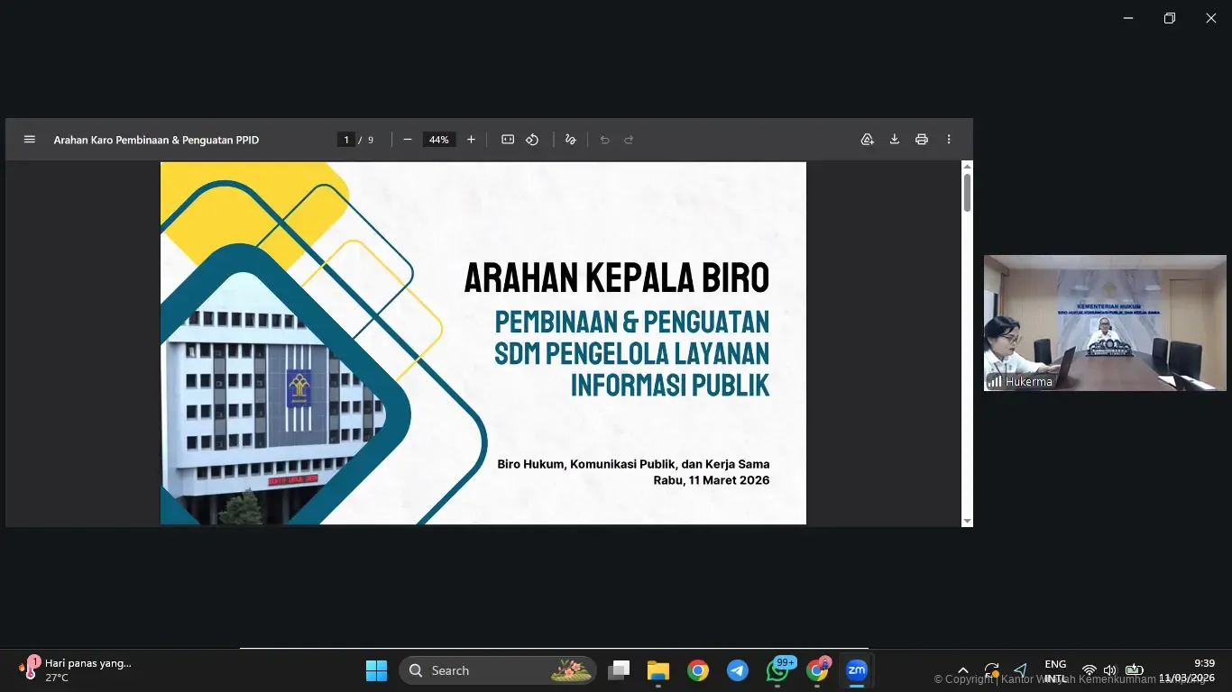Image resolution: width=1232 pixels, height=692 pixels.
Task: Open the weather widget showing 27°C
Action: coord(76,669)
